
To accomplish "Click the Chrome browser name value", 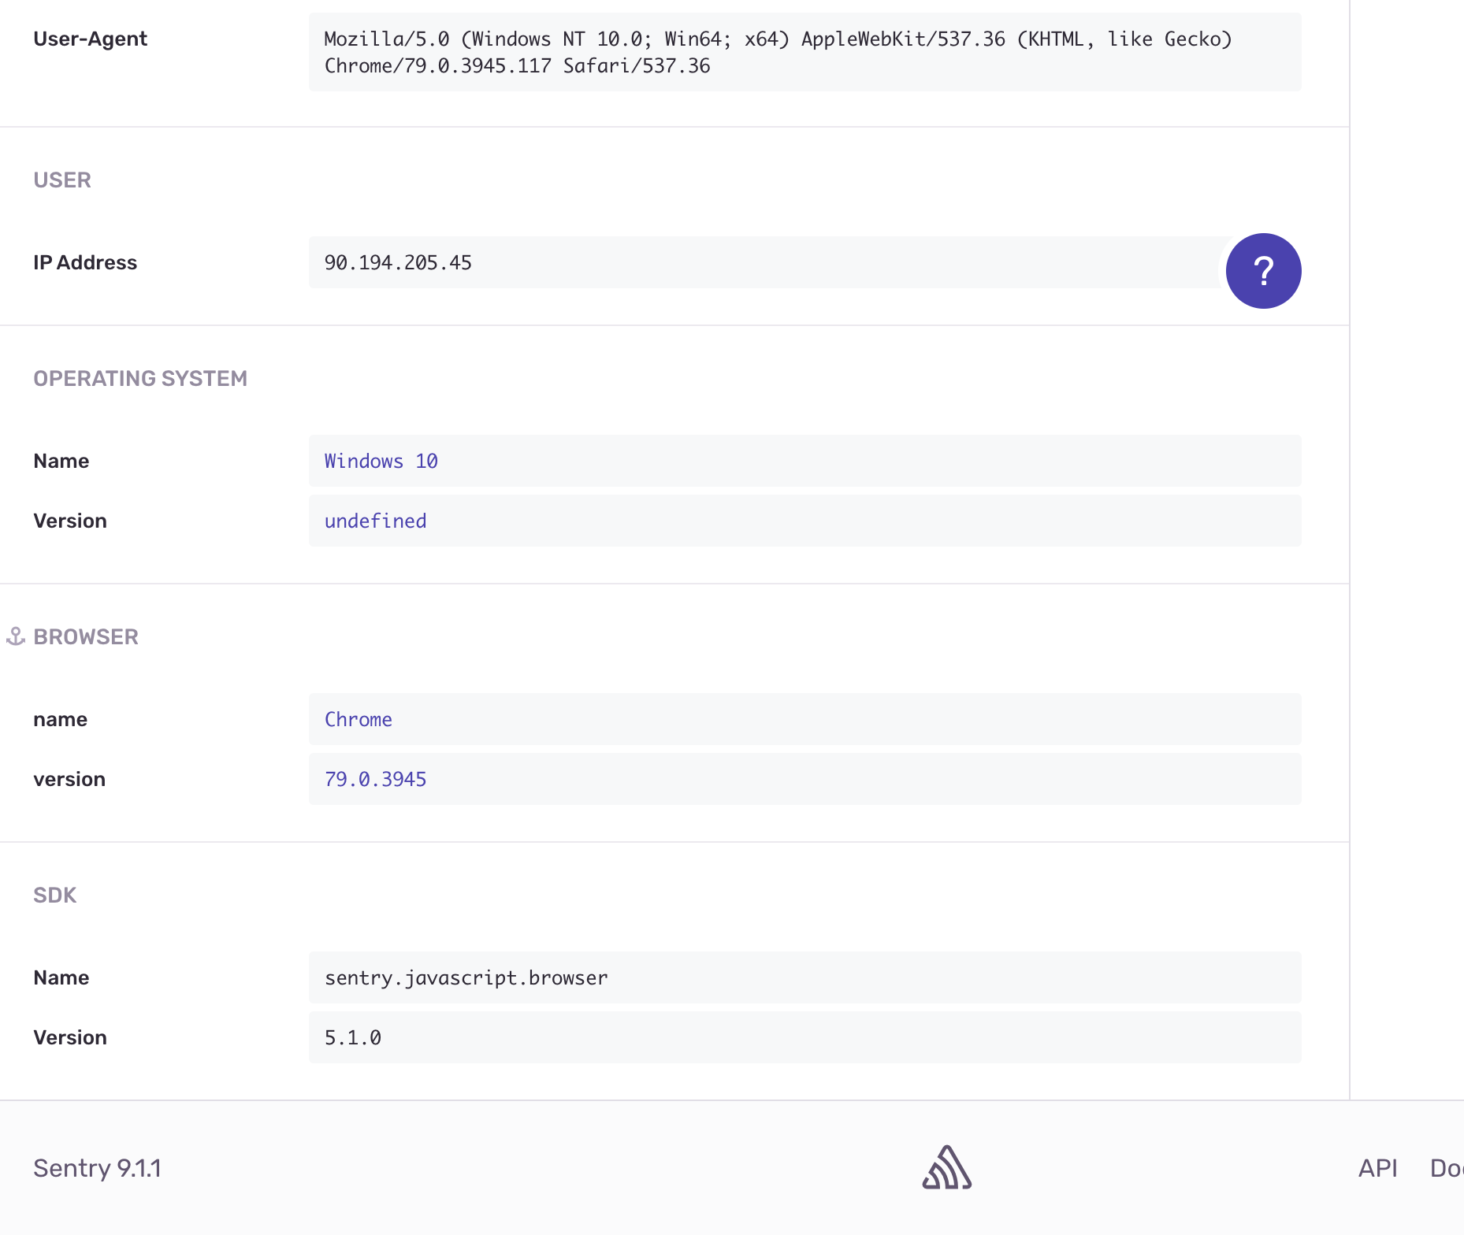I will (359, 719).
